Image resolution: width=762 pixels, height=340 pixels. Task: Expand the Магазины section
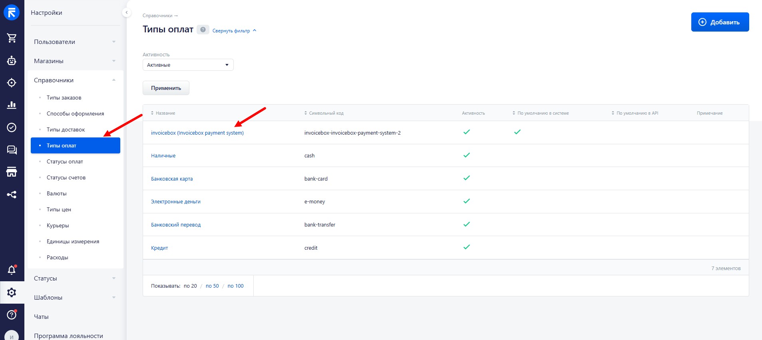pyautogui.click(x=75, y=61)
